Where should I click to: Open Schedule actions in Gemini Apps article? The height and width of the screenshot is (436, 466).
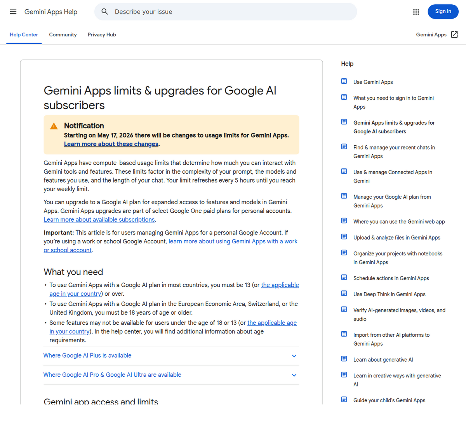(391, 278)
